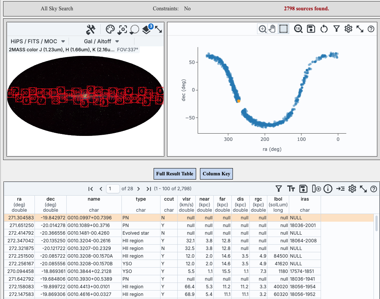Reset chart zoom to 1x
The width and height of the screenshot is (380, 299).
(298, 29)
